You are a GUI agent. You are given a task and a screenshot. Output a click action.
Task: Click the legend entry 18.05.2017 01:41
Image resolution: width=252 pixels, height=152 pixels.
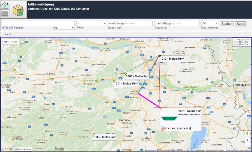click(x=241, y=39)
